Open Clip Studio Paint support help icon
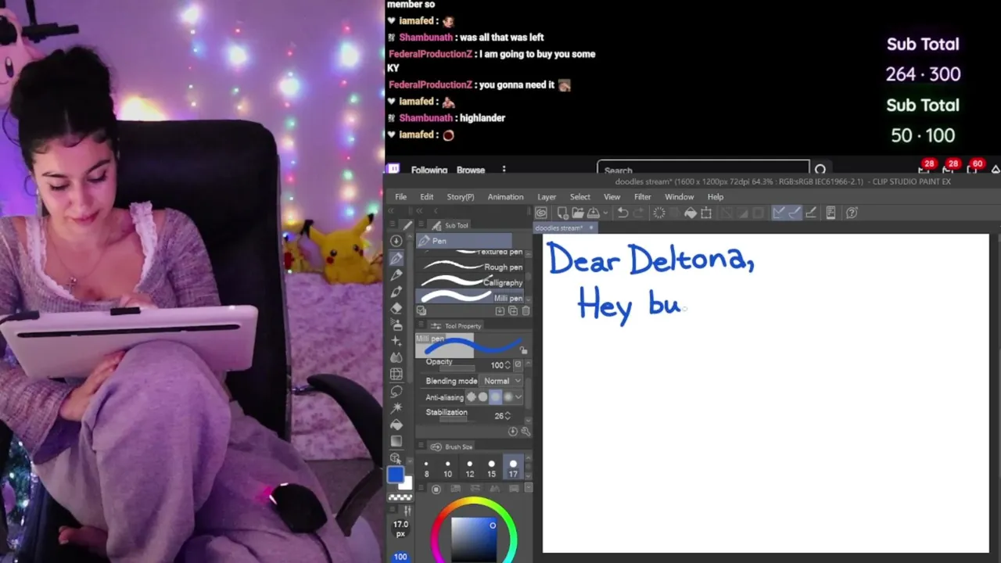 click(x=852, y=213)
